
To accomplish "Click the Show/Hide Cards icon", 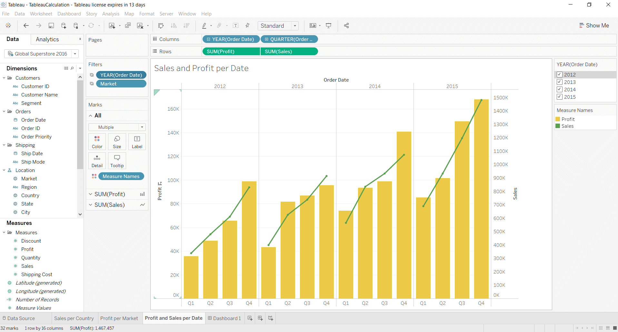I will pyautogui.click(x=313, y=25).
